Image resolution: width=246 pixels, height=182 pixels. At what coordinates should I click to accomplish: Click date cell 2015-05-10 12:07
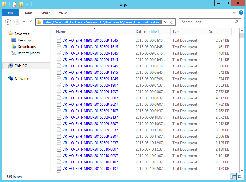tap(151, 143)
